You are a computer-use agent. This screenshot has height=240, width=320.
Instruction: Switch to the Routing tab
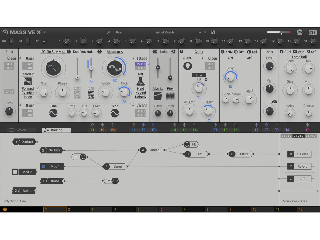[x=57, y=130]
